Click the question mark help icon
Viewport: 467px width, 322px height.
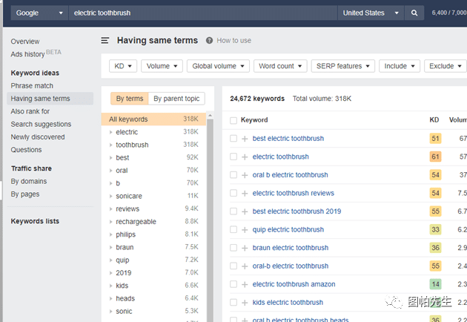point(209,41)
